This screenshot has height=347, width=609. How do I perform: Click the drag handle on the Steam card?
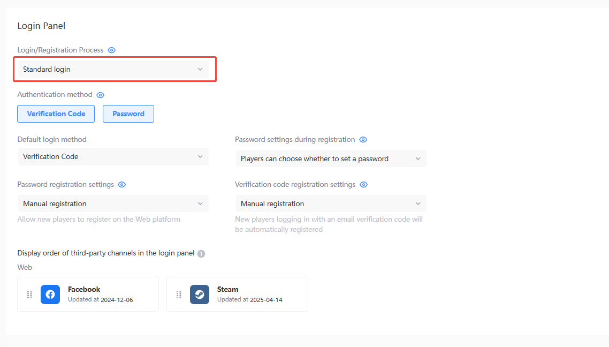click(x=179, y=294)
